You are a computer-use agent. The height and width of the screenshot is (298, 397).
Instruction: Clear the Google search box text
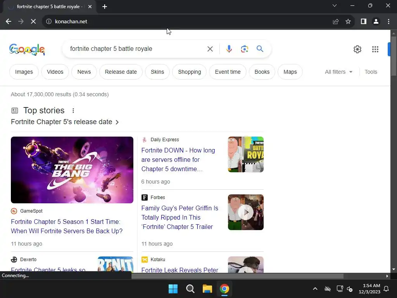click(210, 49)
